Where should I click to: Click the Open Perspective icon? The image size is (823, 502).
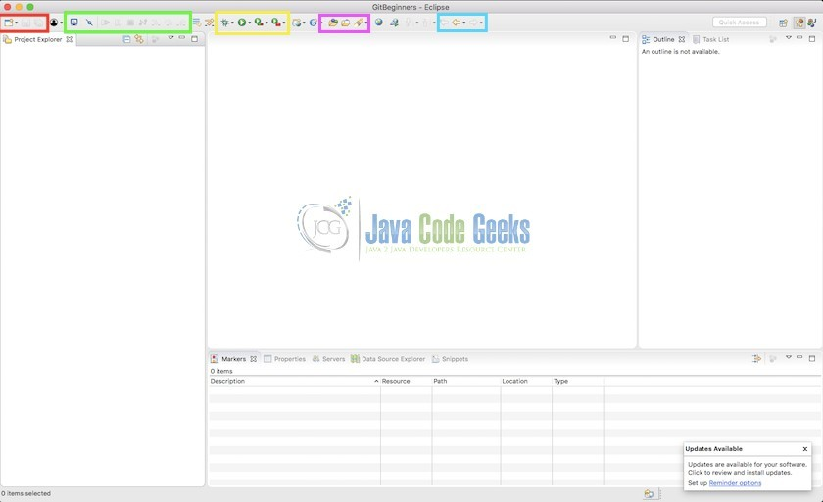click(x=783, y=23)
